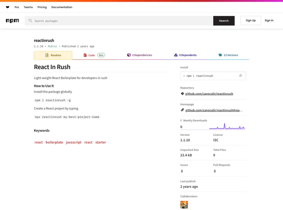Click the 23.4 kB unpacked size value
The width and height of the screenshot is (283, 210).
pos(186,155)
